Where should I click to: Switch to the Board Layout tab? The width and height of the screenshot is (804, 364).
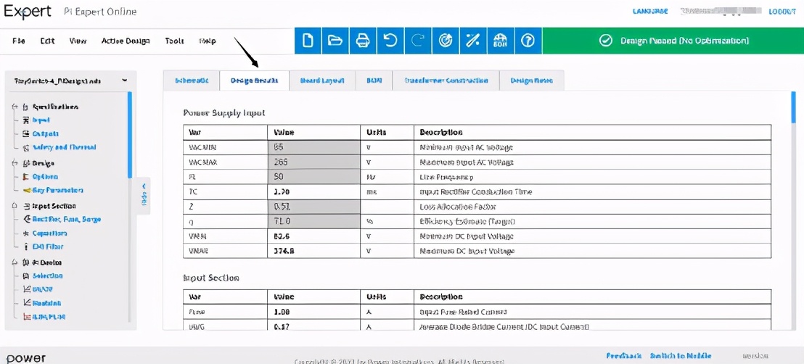[x=322, y=80]
